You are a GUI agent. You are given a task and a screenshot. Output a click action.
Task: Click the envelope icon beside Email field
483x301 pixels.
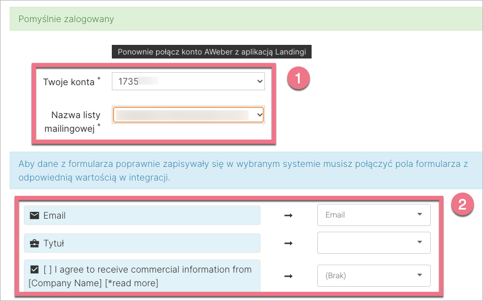tap(34, 216)
